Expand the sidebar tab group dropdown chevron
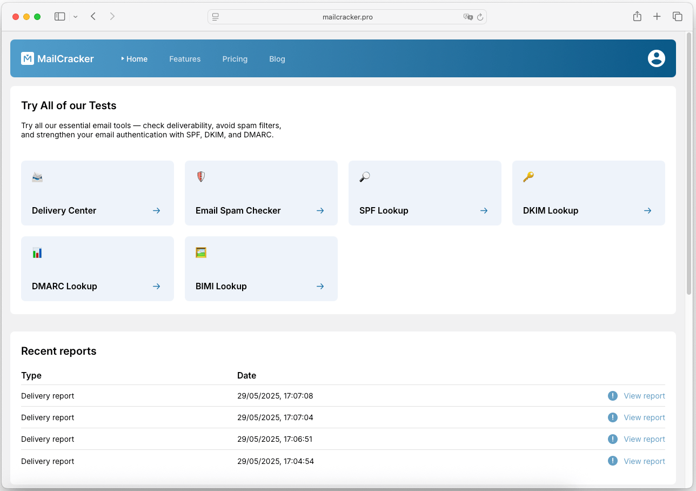The height and width of the screenshot is (491, 696). click(76, 17)
